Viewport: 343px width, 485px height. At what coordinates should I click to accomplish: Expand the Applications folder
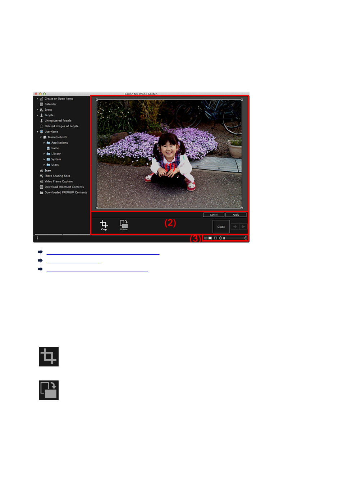pyautogui.click(x=44, y=143)
